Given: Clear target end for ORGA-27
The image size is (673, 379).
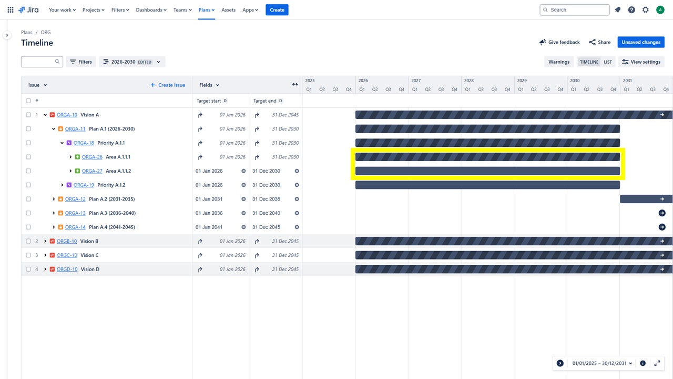Looking at the screenshot, I should pos(297,171).
